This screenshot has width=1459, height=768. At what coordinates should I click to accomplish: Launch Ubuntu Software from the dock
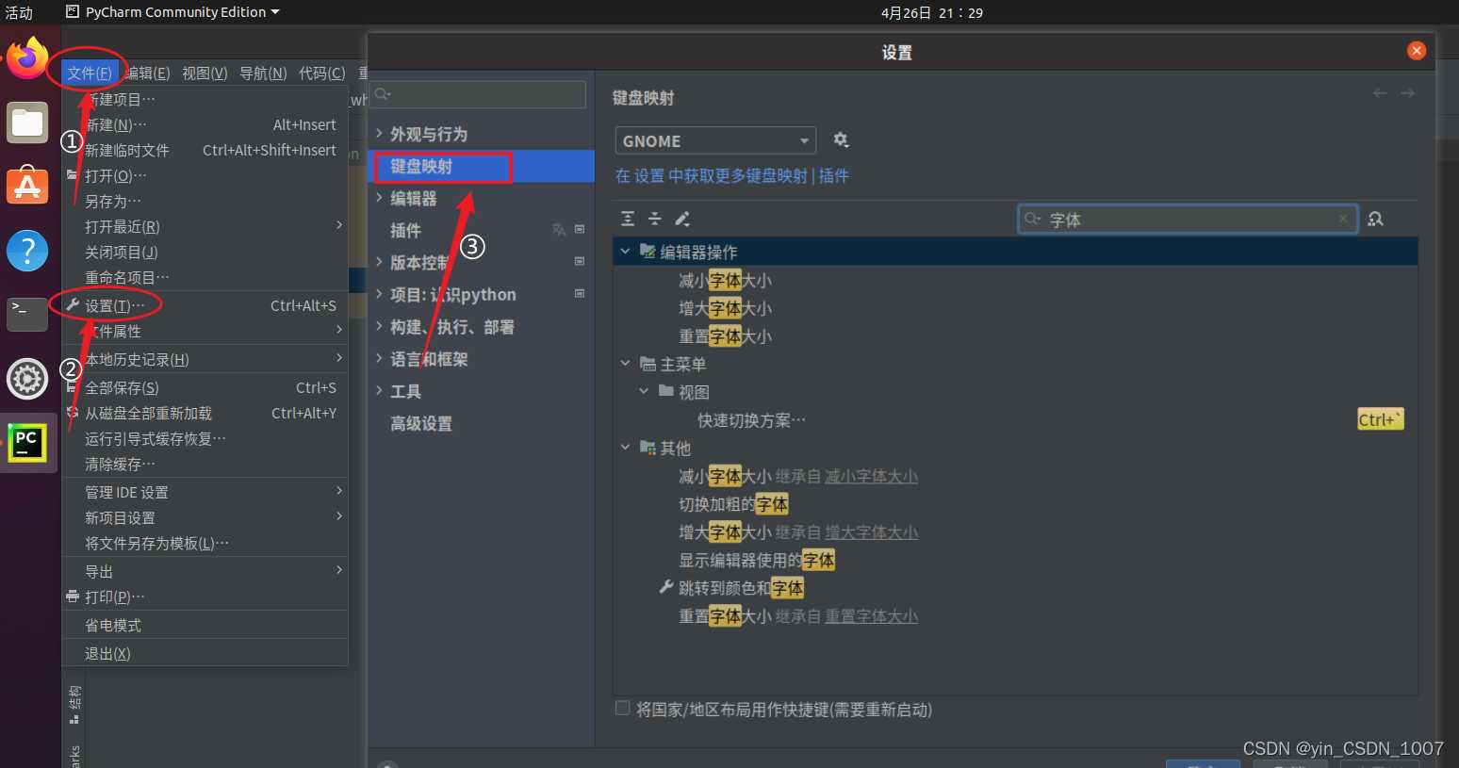click(x=27, y=186)
